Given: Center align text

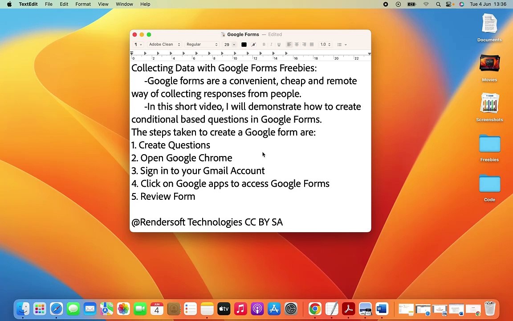Looking at the screenshot, I should [x=297, y=45].
